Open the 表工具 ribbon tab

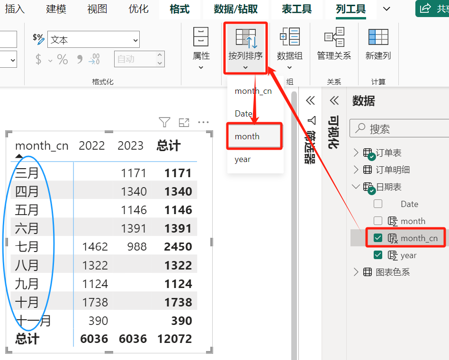[297, 9]
